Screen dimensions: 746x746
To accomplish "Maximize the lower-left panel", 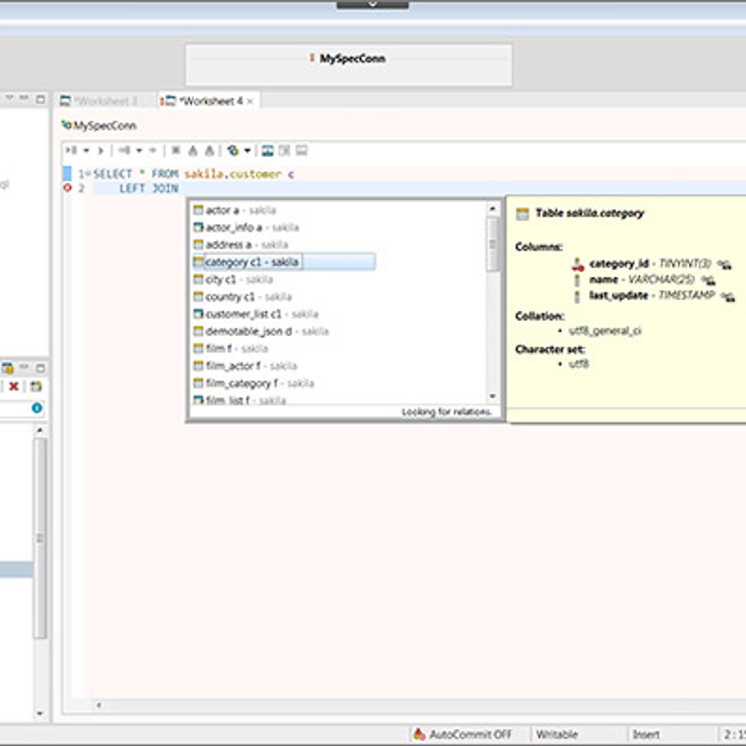I will [x=40, y=368].
